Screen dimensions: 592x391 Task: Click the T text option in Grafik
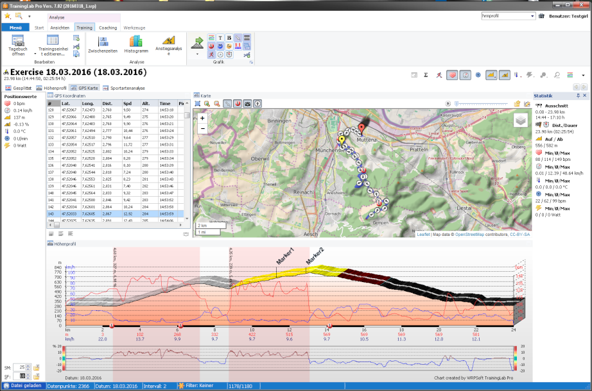[x=220, y=38]
